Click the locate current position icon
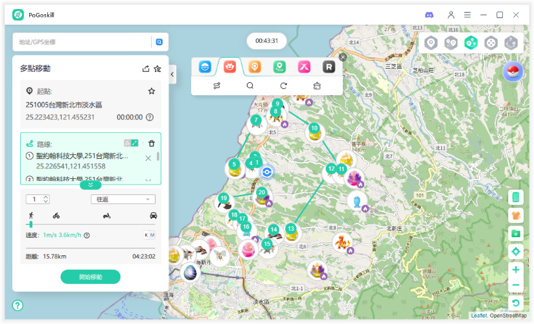 pyautogui.click(x=516, y=251)
